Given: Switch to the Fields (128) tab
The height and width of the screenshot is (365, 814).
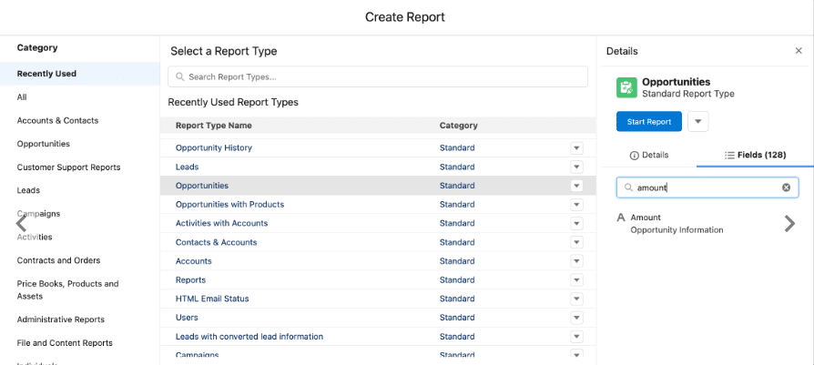Looking at the screenshot, I should tap(755, 156).
